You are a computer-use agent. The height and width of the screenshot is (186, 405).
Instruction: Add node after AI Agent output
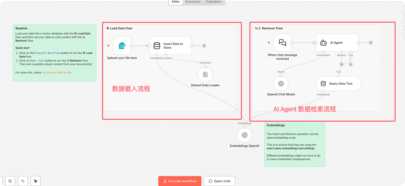pos(371,43)
